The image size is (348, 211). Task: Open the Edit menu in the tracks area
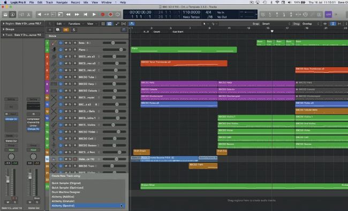point(59,24)
